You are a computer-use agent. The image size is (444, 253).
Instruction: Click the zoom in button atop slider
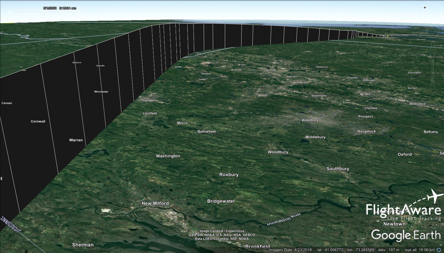click(x=433, y=54)
